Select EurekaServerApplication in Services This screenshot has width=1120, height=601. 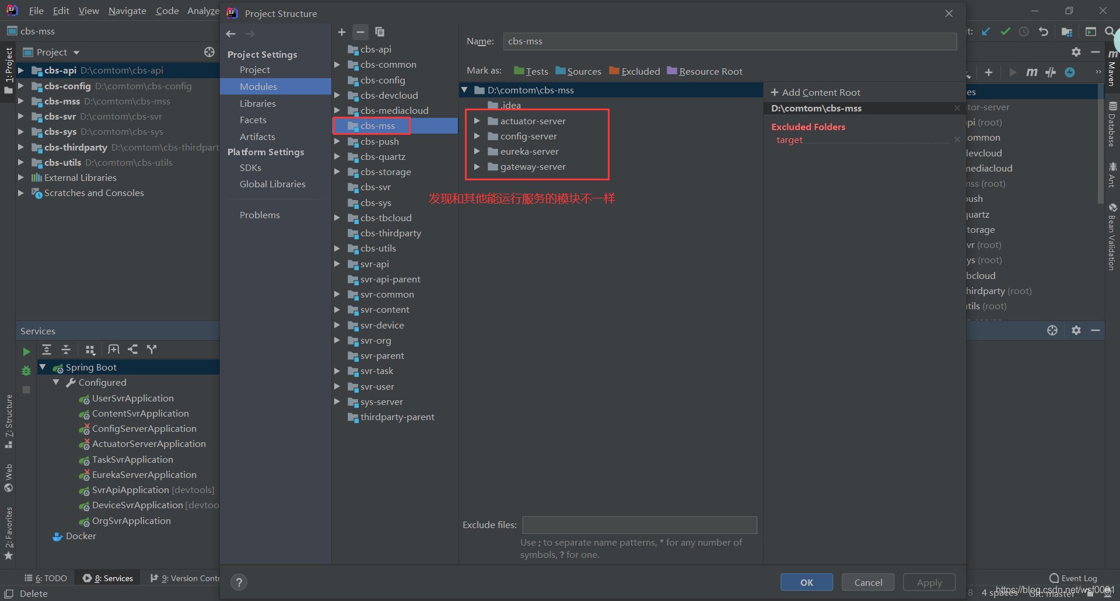click(x=144, y=474)
